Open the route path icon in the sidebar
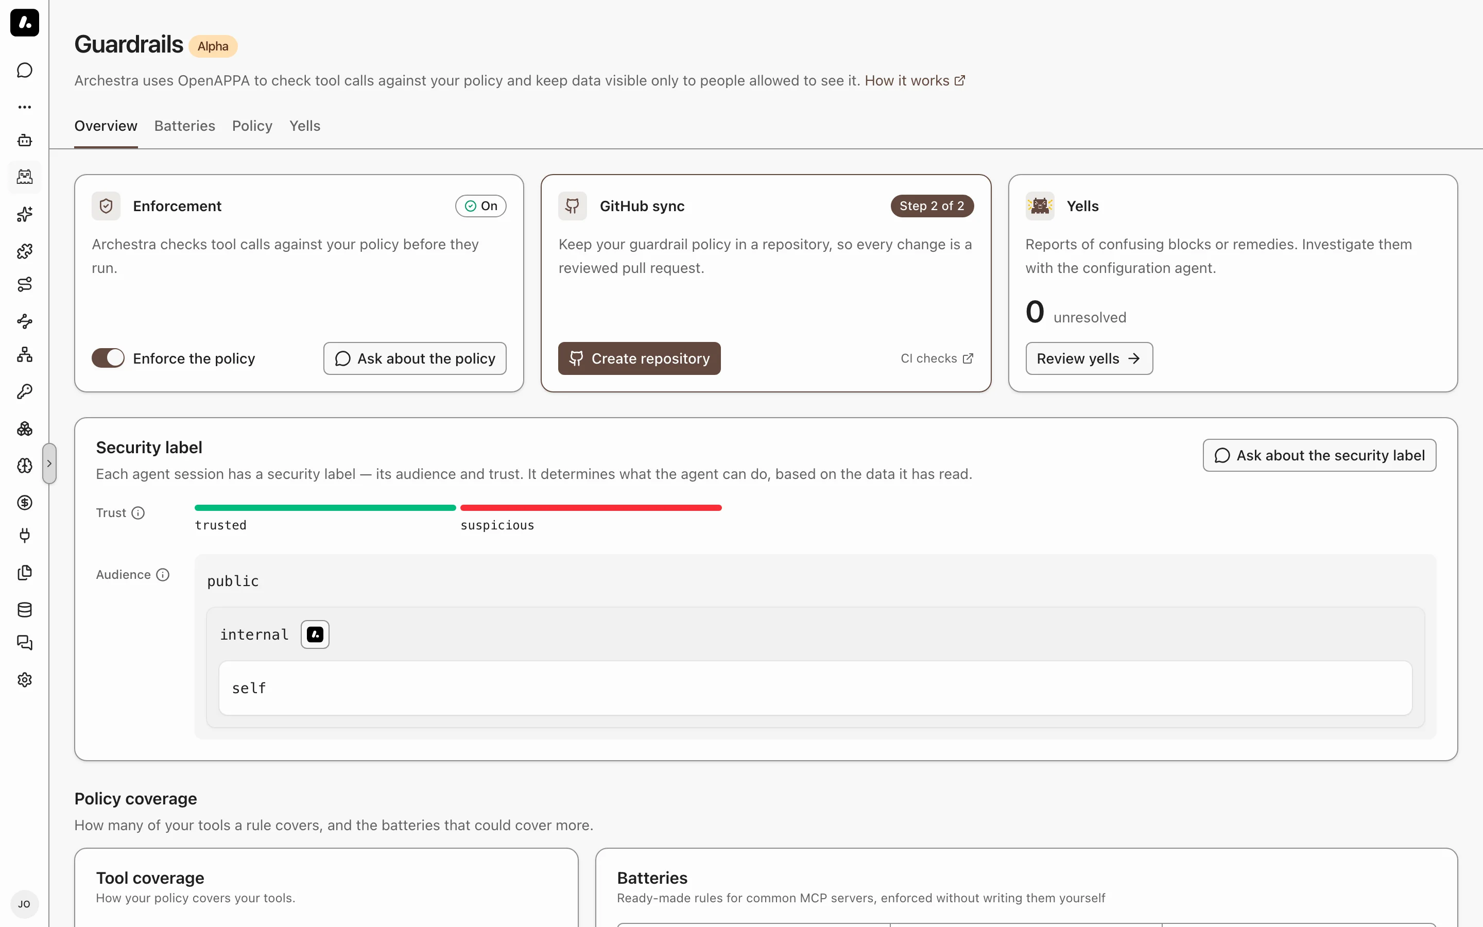This screenshot has height=927, width=1483. [x=25, y=284]
